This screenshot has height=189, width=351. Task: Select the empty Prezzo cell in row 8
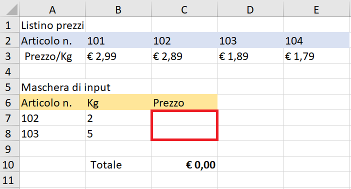[184, 132]
